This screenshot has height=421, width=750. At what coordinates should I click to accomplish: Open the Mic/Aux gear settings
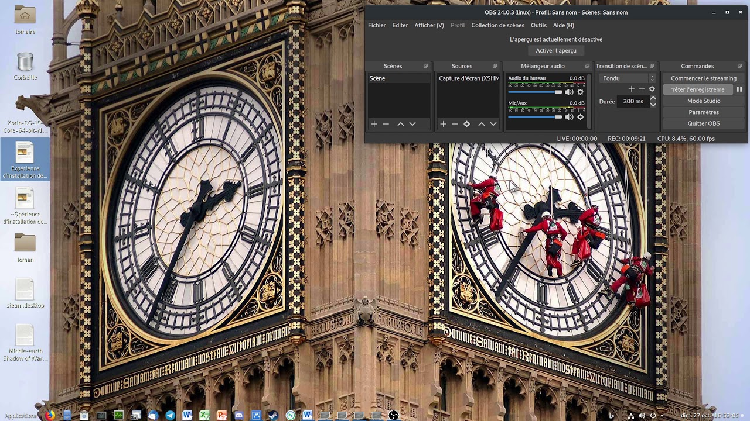tap(581, 117)
